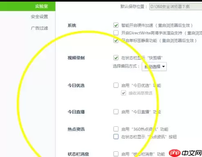
Task: Click the 热点资讯 section heading
Action: (76, 129)
